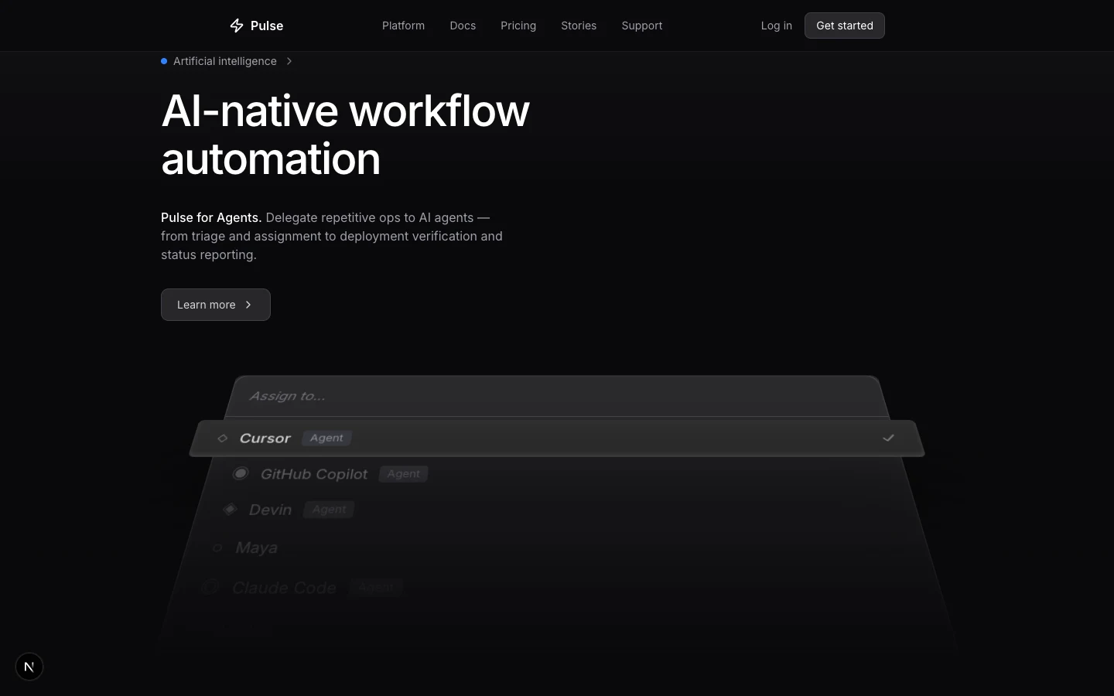Click the Log in link

pyautogui.click(x=776, y=26)
